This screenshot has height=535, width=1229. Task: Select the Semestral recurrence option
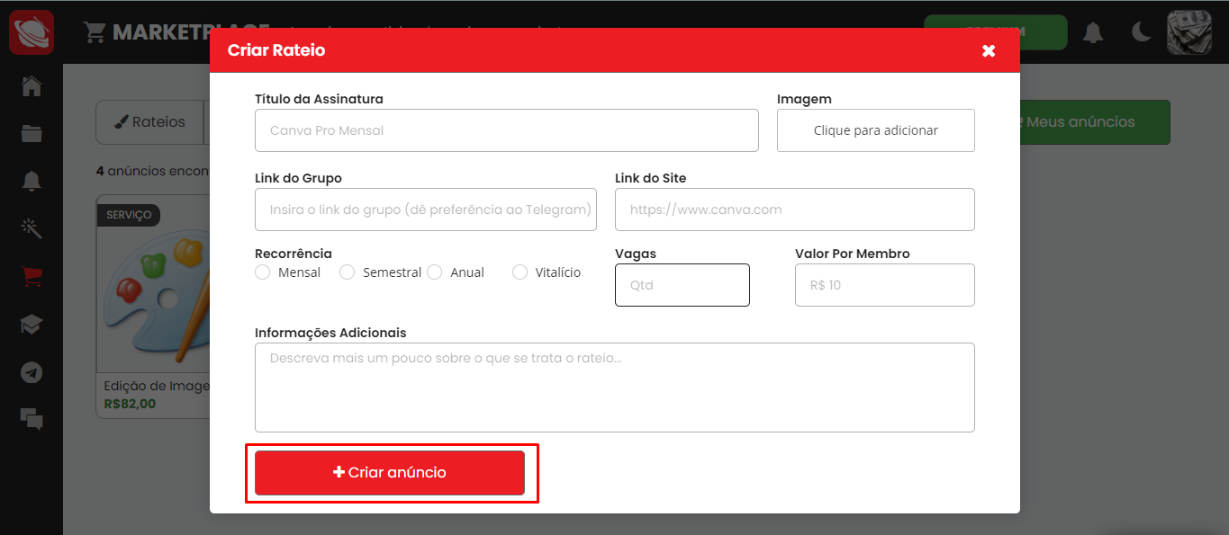click(x=347, y=272)
